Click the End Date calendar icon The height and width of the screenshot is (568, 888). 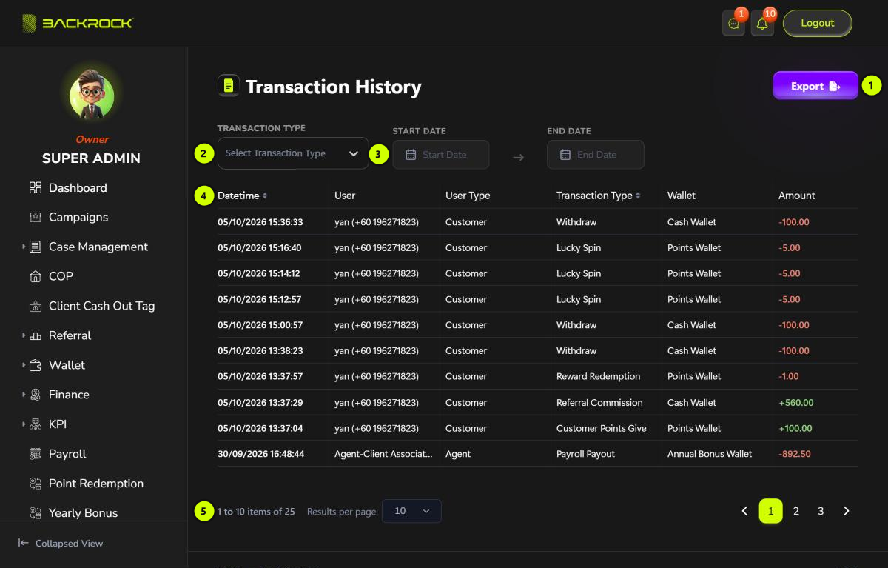coord(565,155)
